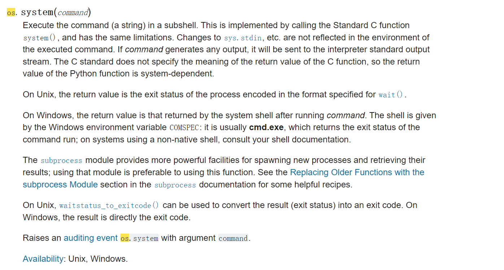The width and height of the screenshot is (504, 270).
Task: Click the bold cmd.exe text
Action: click(266, 127)
